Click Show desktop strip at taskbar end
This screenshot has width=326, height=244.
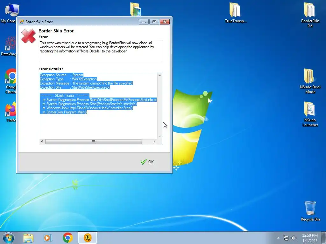point(324,238)
